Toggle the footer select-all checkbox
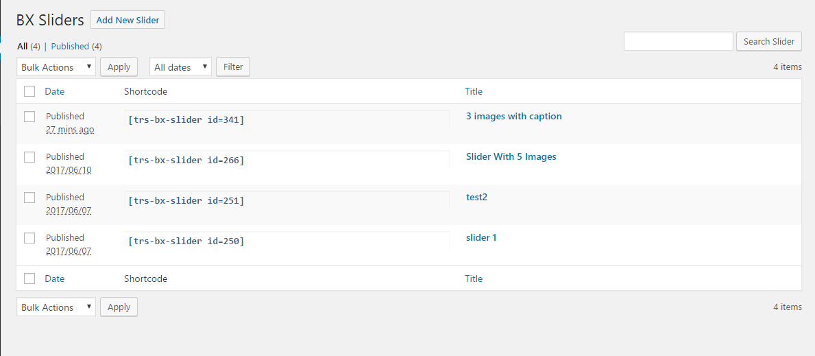 pyautogui.click(x=29, y=278)
